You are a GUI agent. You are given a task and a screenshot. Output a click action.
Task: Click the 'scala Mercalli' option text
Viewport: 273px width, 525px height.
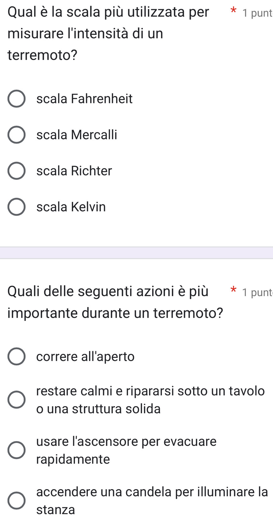(x=77, y=135)
